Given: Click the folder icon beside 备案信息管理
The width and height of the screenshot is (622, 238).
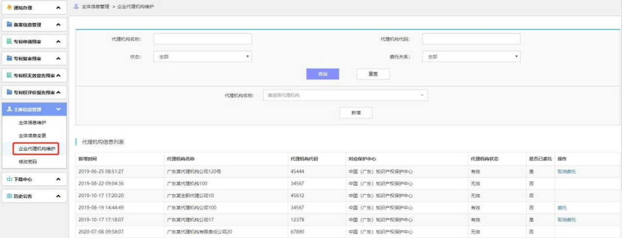Looking at the screenshot, I should 9,25.
